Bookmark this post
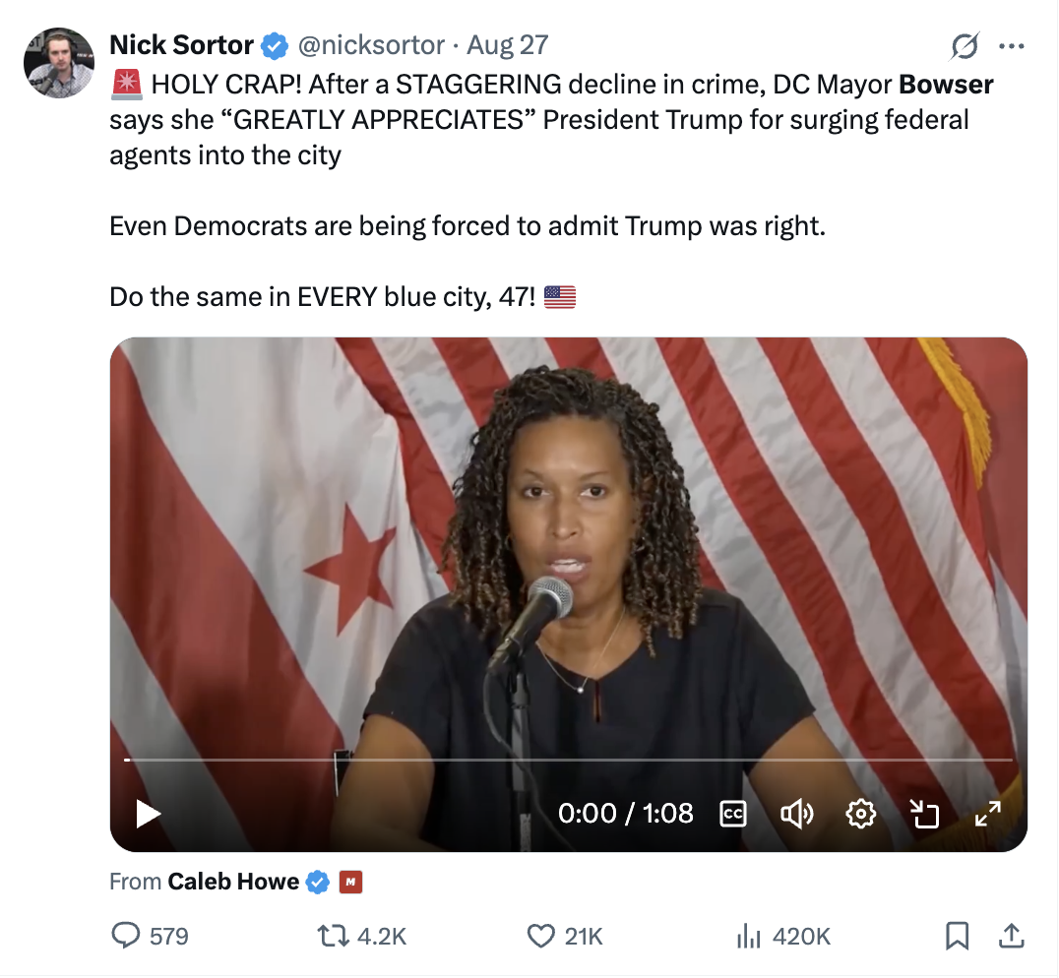This screenshot has height=978, width=1059. click(x=956, y=936)
